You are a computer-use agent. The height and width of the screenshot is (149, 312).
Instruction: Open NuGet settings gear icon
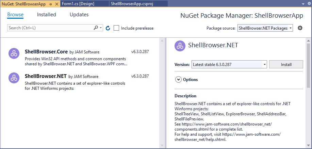coord(300,28)
